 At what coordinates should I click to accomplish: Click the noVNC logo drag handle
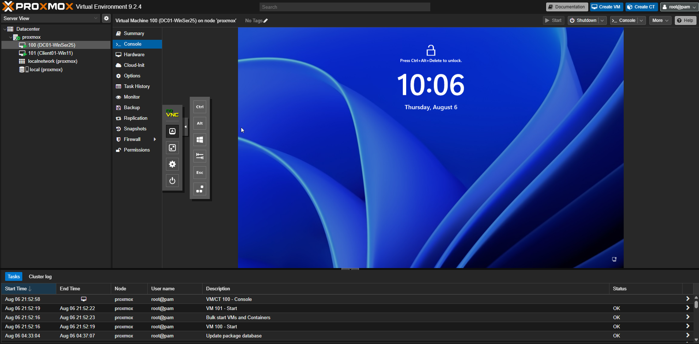[172, 114]
